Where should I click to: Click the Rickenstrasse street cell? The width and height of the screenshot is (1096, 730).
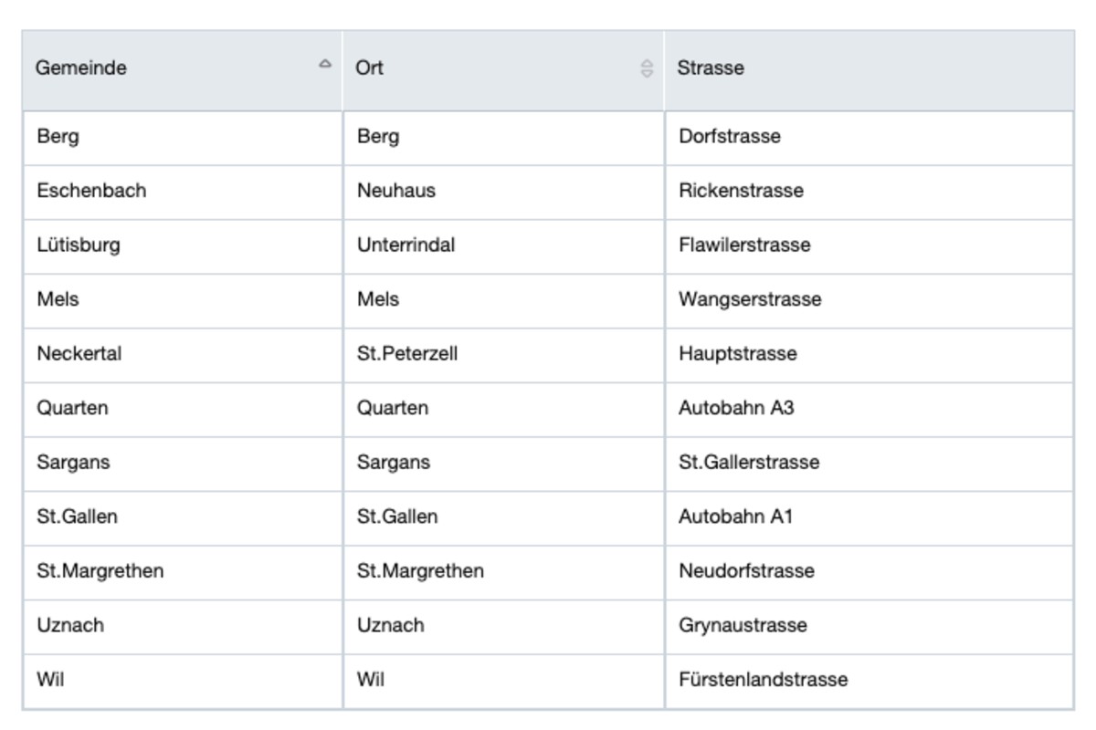[741, 192]
